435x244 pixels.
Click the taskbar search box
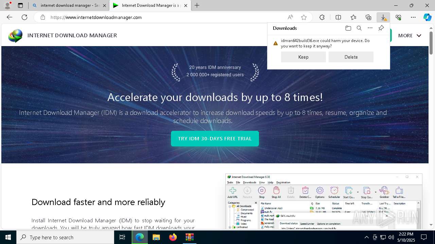(65, 237)
